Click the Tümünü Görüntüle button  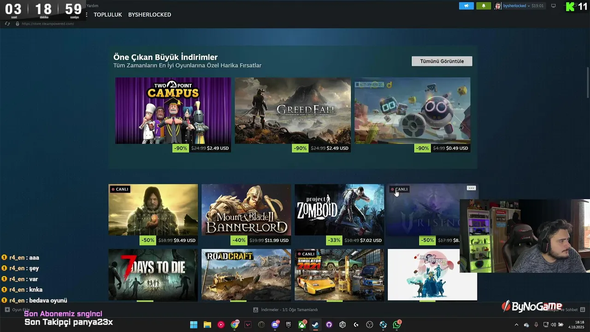pos(442,61)
